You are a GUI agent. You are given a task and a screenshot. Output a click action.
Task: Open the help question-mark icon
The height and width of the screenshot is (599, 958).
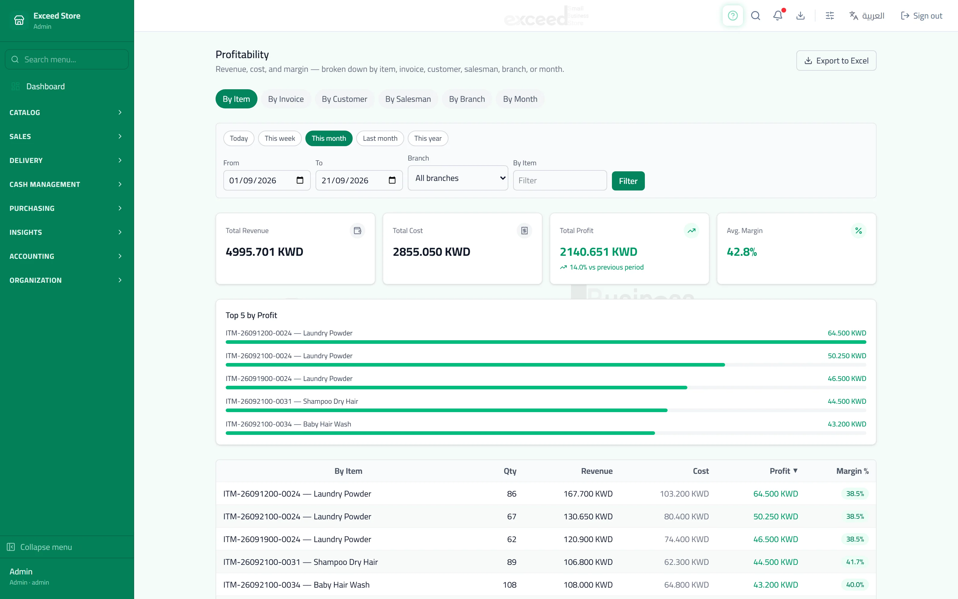tap(732, 16)
